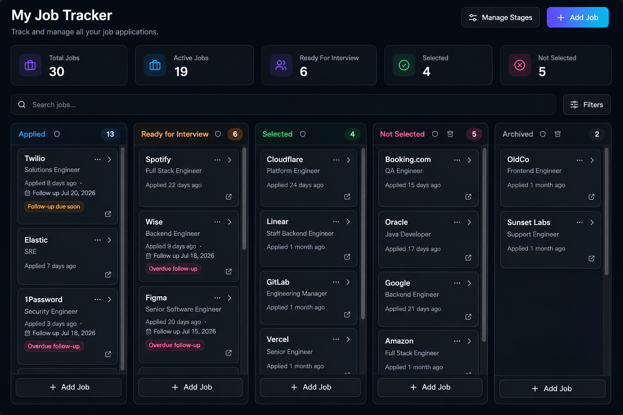The width and height of the screenshot is (623, 415).
Task: Click the Not Selected column scrollbar
Action: (x=484, y=245)
